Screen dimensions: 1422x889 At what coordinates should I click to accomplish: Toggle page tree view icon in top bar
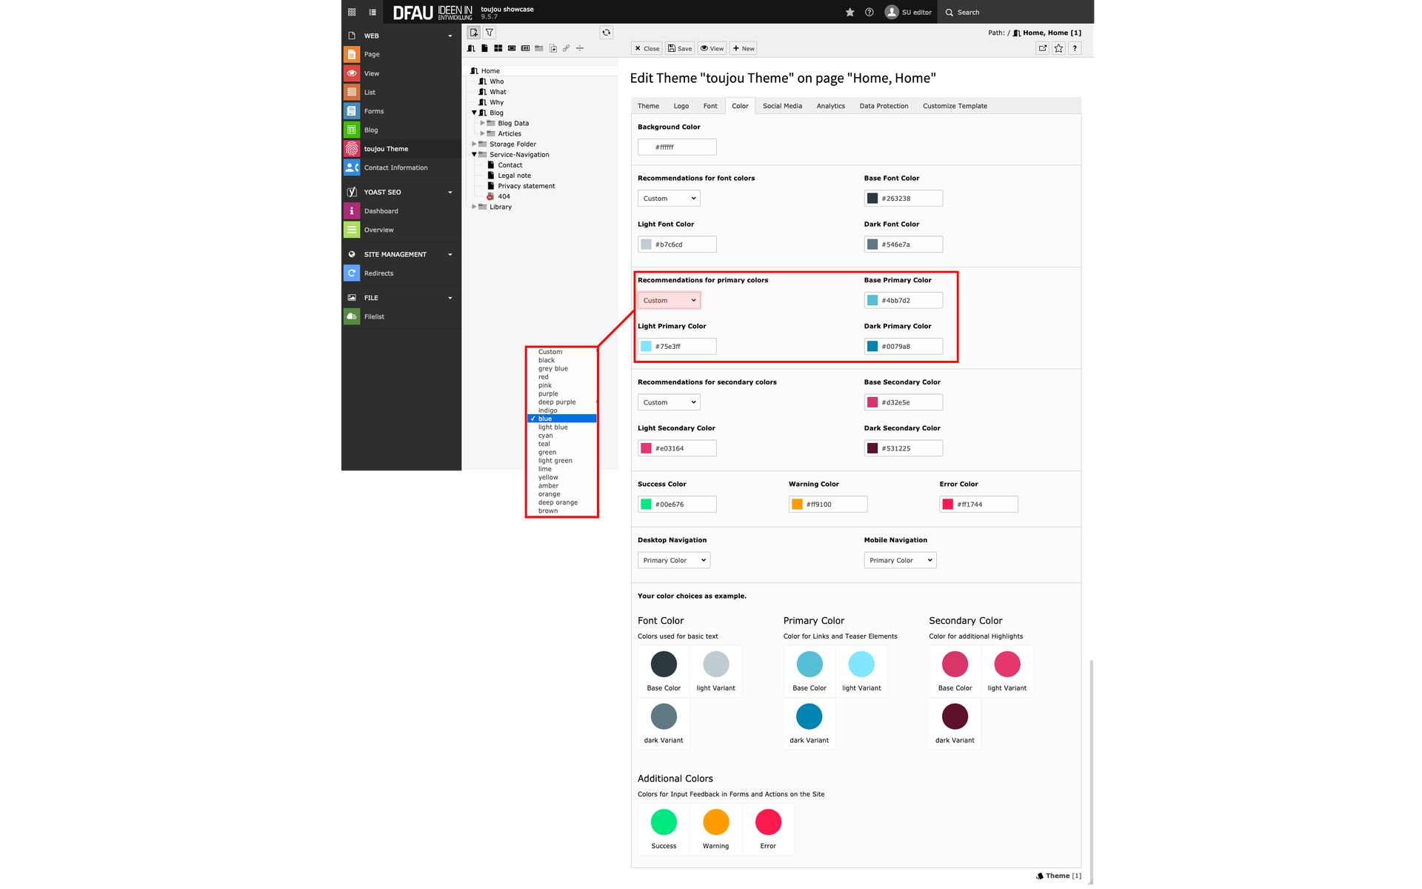click(373, 12)
